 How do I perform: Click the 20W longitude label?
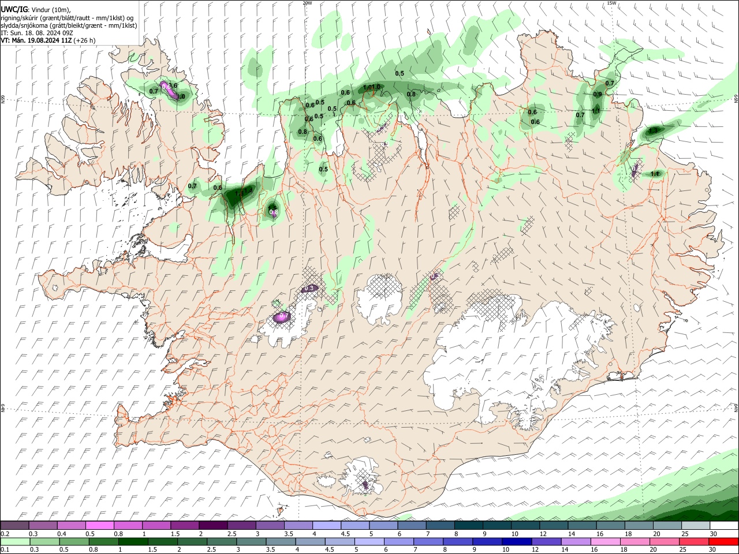[307, 3]
